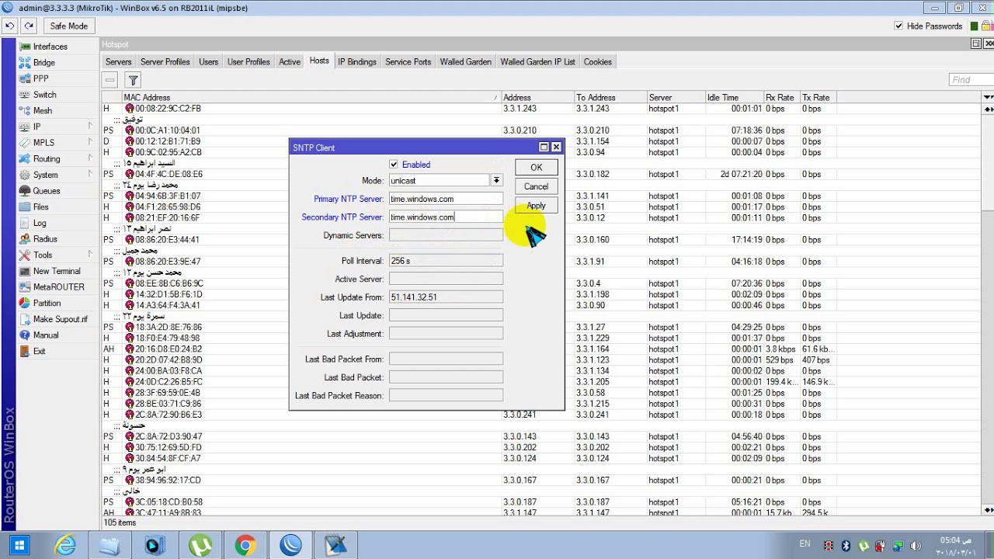Click Cancel in the SNTP Client dialog
The width and height of the screenshot is (994, 559).
pos(536,186)
